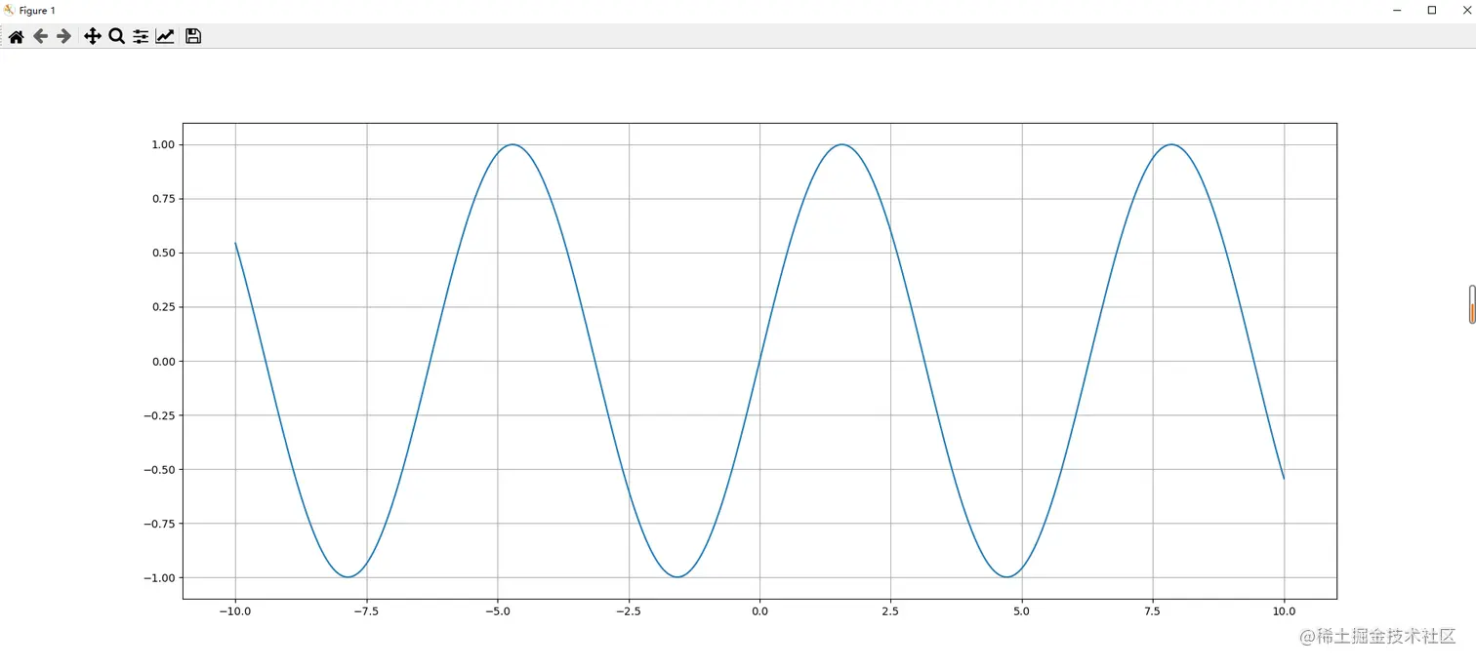Click the y-axis tick label 0.75

click(x=162, y=199)
